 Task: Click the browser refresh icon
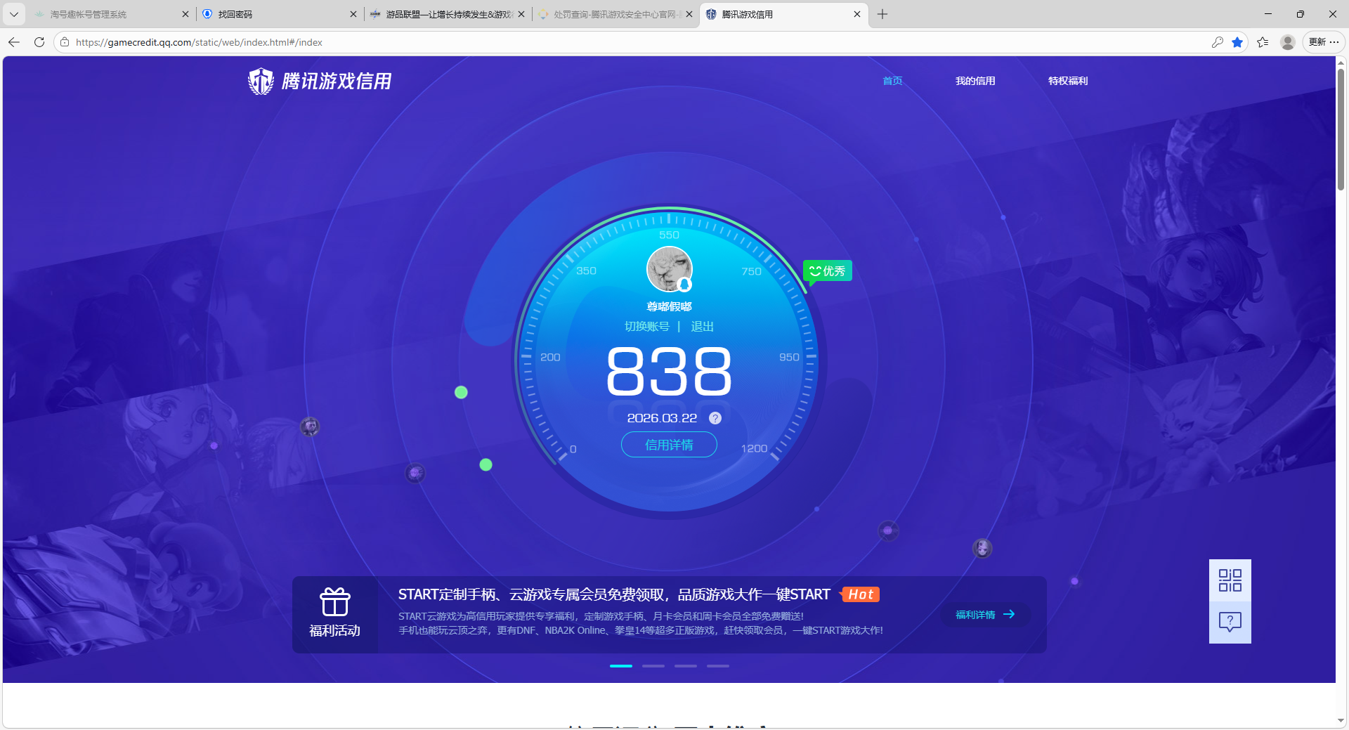(39, 42)
